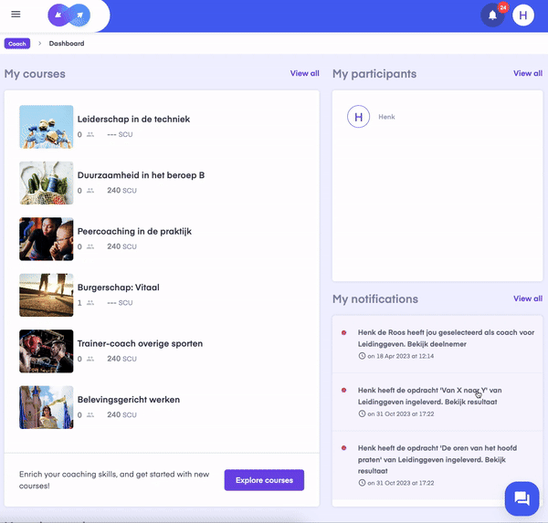548x523 pixels.
Task: Click participants icon of Leiderschap in de techniek
Action: point(90,134)
